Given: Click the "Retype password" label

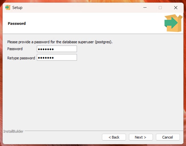Looking at the screenshot, I should [x=21, y=58].
